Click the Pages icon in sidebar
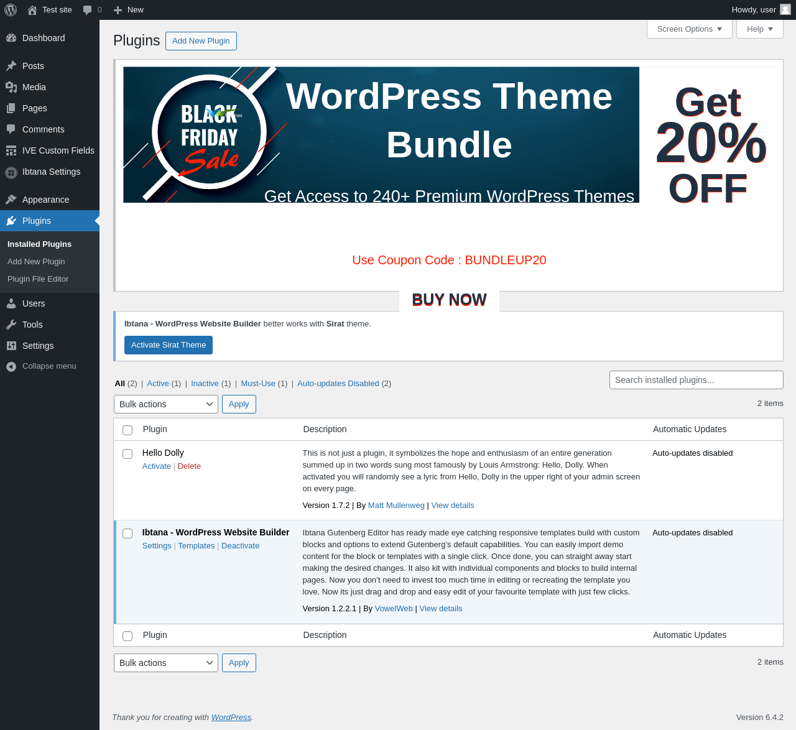 pyautogui.click(x=11, y=108)
